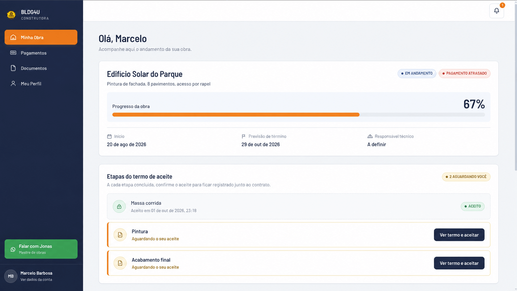This screenshot has width=517, height=291.
Task: Click the Edifício Solar do Parque title
Action: [145, 74]
